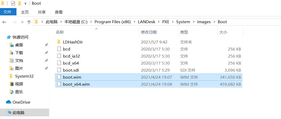Click LANDesk in the address breadcrumb
This screenshot has height=119, width=281.
147,22
